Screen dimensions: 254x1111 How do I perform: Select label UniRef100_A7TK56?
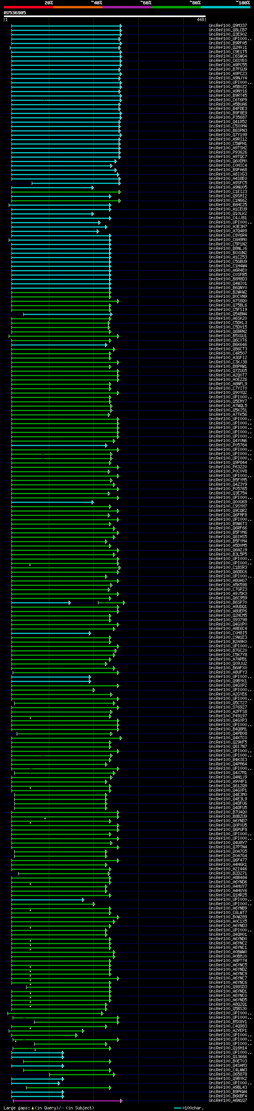(x=228, y=414)
